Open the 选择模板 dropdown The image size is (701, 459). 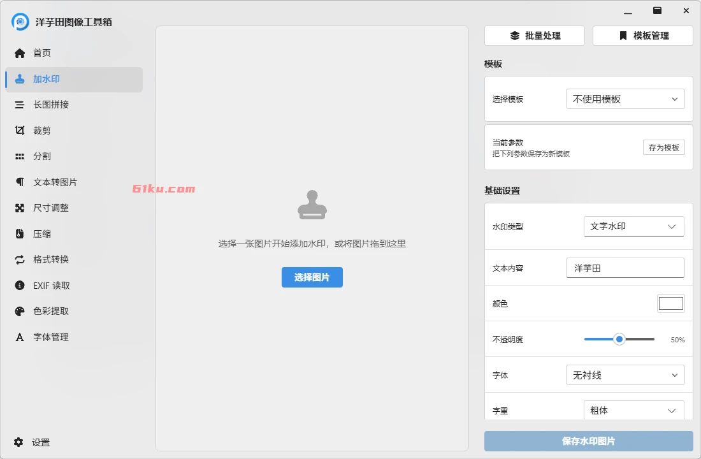[x=625, y=99]
